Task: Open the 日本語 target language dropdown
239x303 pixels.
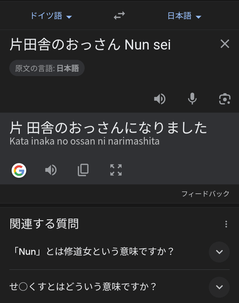Action: click(184, 16)
